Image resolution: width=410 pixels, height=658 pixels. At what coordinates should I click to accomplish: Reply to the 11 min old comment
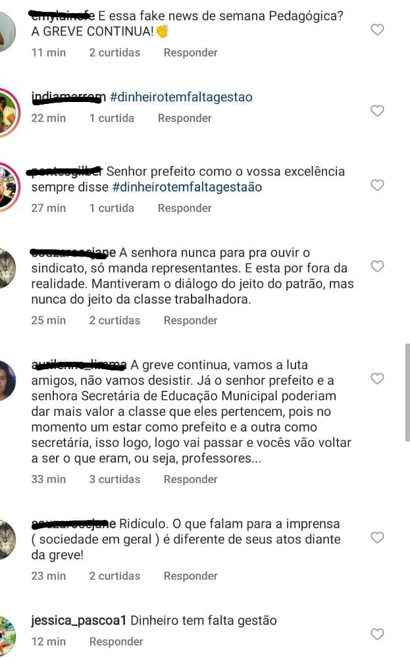point(191,53)
